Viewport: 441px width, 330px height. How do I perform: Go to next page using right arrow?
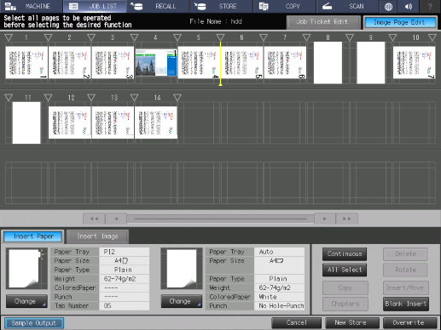pos(325,219)
